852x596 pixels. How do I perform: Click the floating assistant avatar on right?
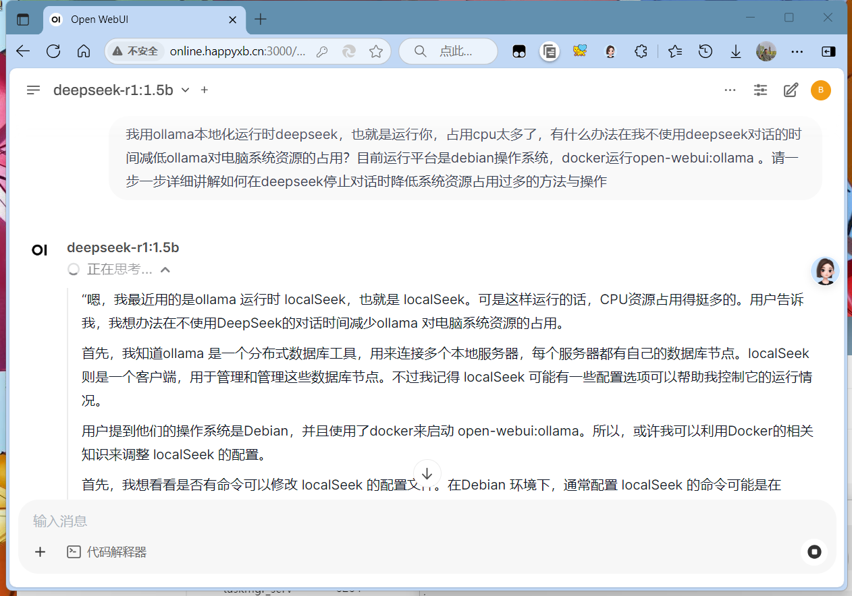point(825,271)
